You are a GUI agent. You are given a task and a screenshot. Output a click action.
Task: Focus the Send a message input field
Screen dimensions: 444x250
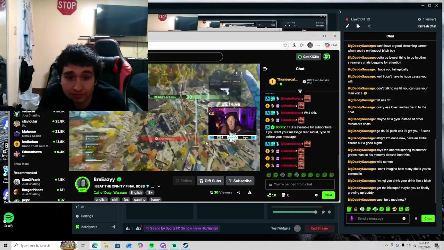coord(377,218)
